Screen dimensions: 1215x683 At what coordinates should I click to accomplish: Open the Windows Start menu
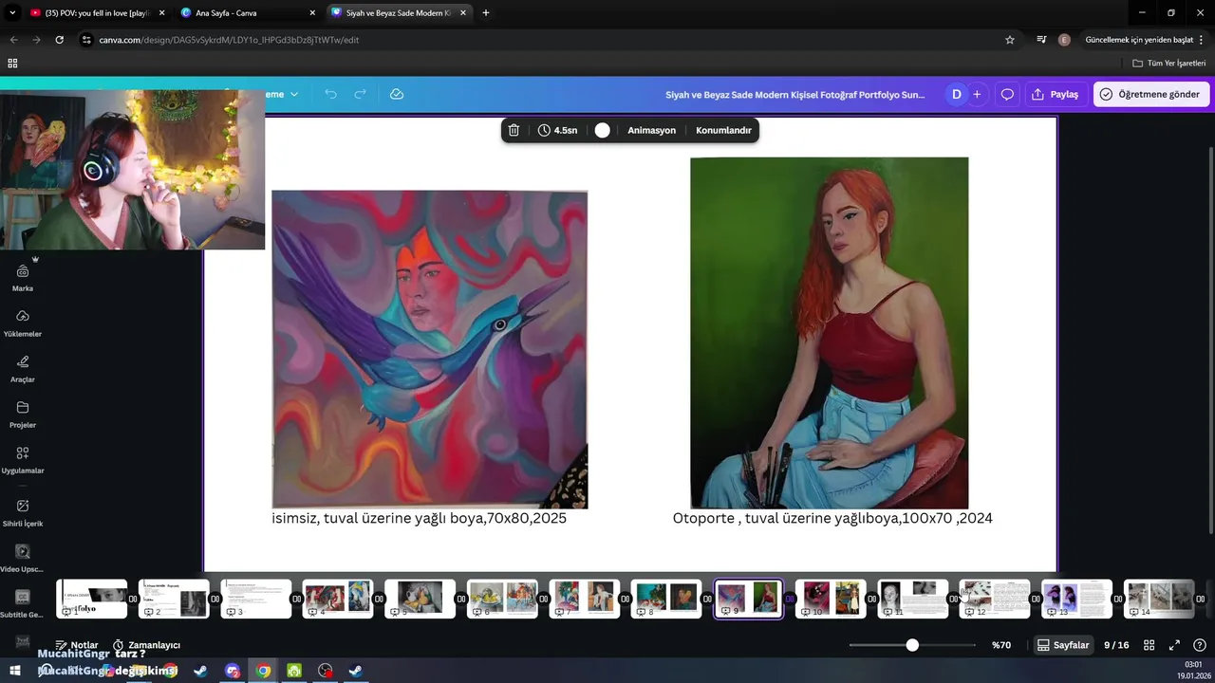click(14, 671)
